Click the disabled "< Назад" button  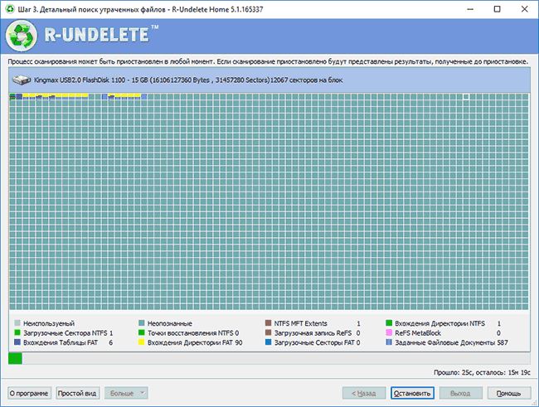pyautogui.click(x=364, y=393)
